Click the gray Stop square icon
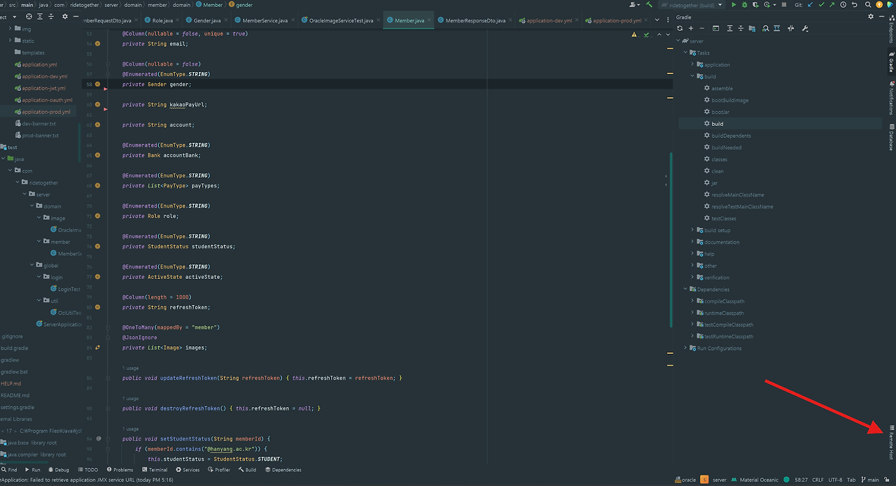The height and width of the screenshot is (486, 896). [x=784, y=4]
